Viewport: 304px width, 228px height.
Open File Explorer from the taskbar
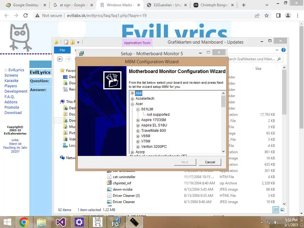(42, 222)
